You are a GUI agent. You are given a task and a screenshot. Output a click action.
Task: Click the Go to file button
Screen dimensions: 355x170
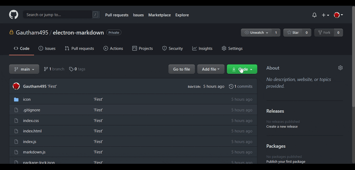[x=181, y=69]
